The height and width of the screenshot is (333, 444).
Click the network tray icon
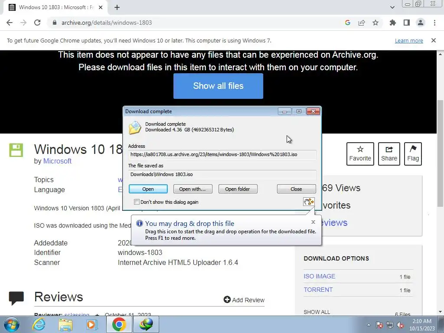tap(390, 325)
